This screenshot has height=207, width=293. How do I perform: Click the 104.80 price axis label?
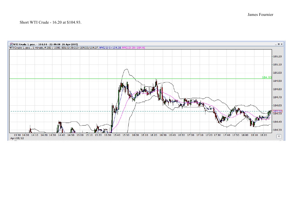tap(277, 89)
